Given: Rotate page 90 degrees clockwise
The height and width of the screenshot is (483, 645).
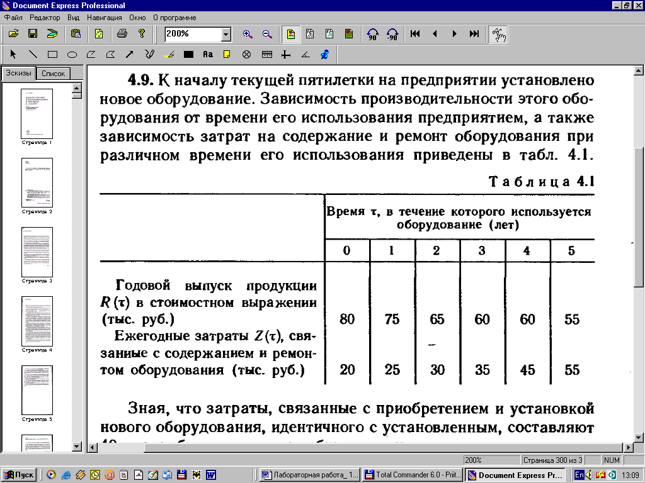Looking at the screenshot, I should (x=373, y=35).
